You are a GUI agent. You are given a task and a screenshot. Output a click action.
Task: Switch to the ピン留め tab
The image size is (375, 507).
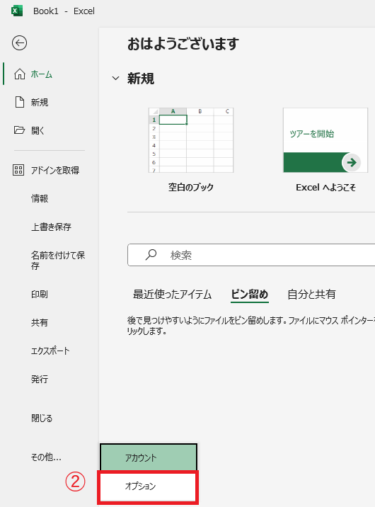(x=250, y=295)
